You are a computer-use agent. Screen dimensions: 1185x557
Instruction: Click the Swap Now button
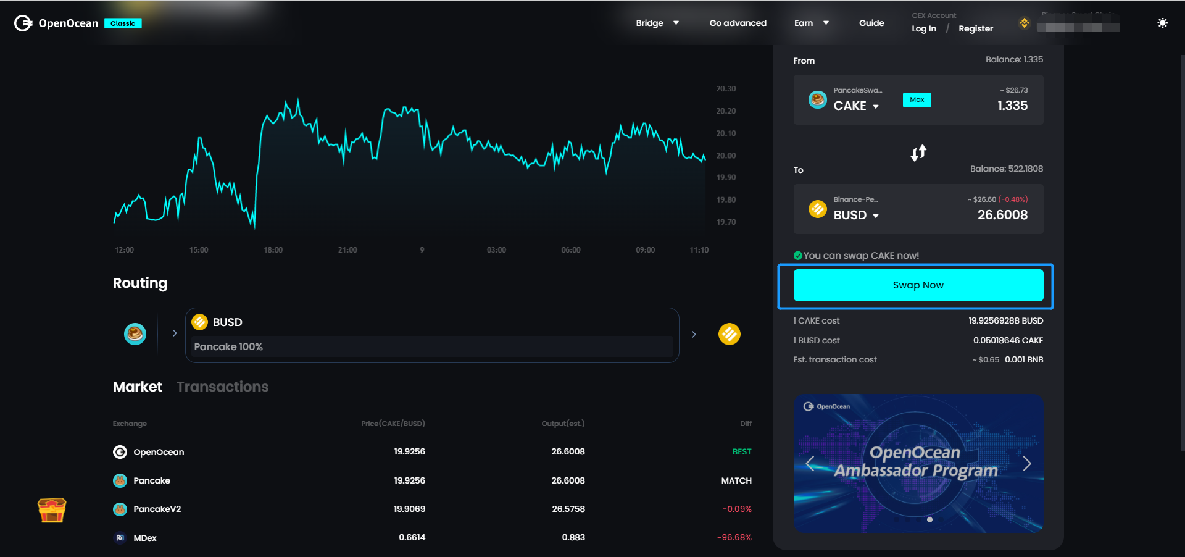click(918, 285)
